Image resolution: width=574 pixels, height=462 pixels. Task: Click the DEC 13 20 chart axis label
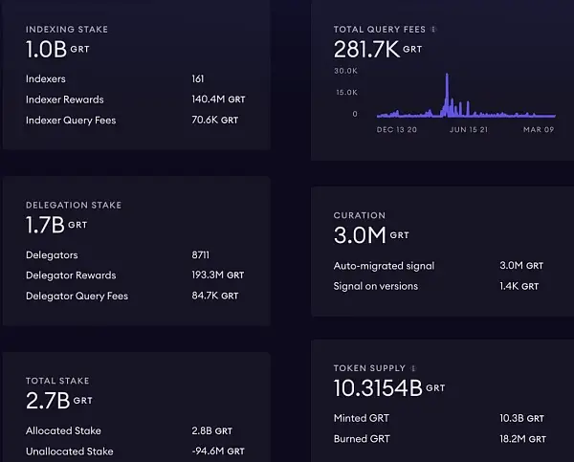click(x=399, y=129)
